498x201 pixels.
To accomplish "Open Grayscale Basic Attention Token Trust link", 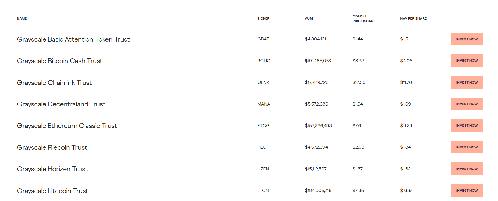I will tap(73, 39).
